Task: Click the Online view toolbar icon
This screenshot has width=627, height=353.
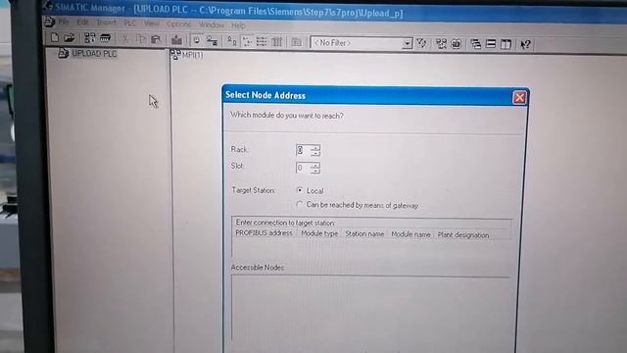Action: [196, 40]
